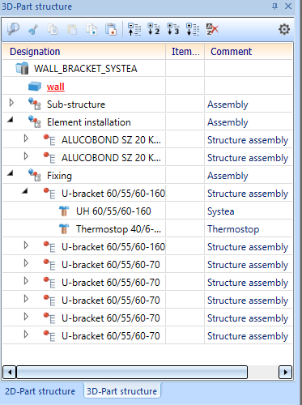Switch to the 2D-Part structure tab
The width and height of the screenshot is (302, 405).
40,391
